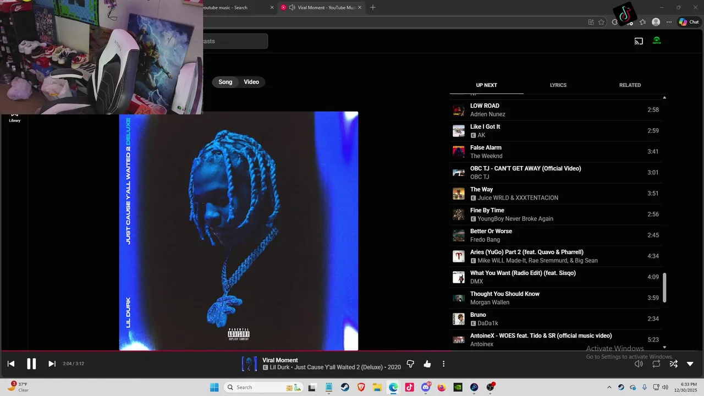The image size is (704, 396).
Task: Open NVIDIA app from the taskbar
Action: pyautogui.click(x=458, y=387)
